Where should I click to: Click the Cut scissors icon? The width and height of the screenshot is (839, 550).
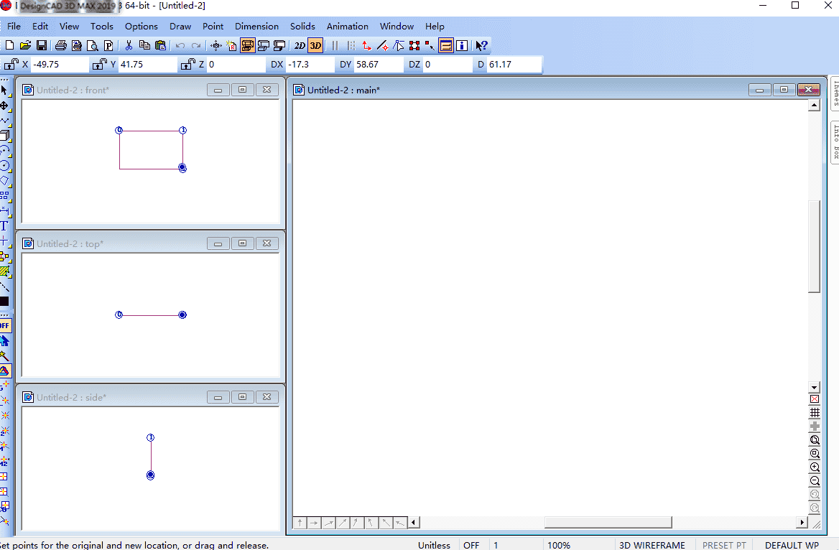[129, 45]
